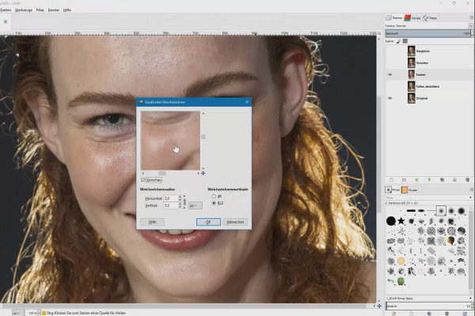Select the Vergleich layer thumbnail

(x=411, y=51)
